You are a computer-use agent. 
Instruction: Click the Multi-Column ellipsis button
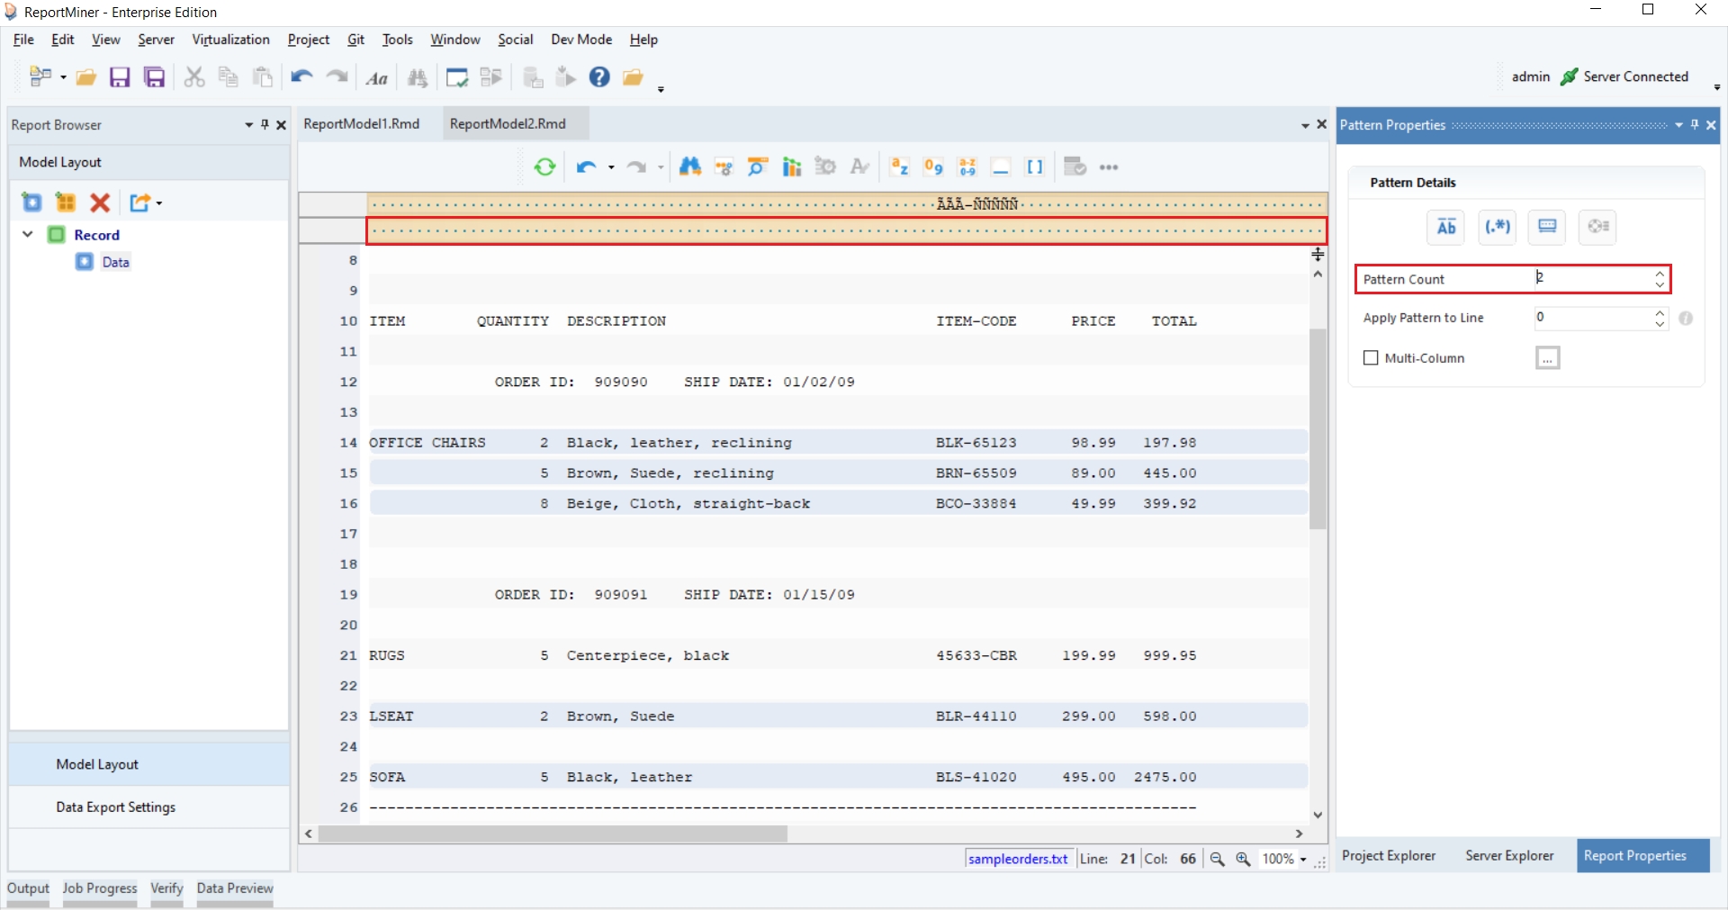pos(1547,358)
